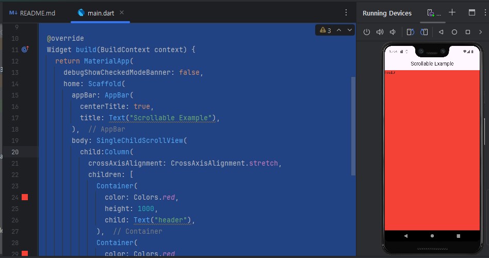Tap the phone's on-screen back button
Viewport: 489px width, 258px height.
406,236
